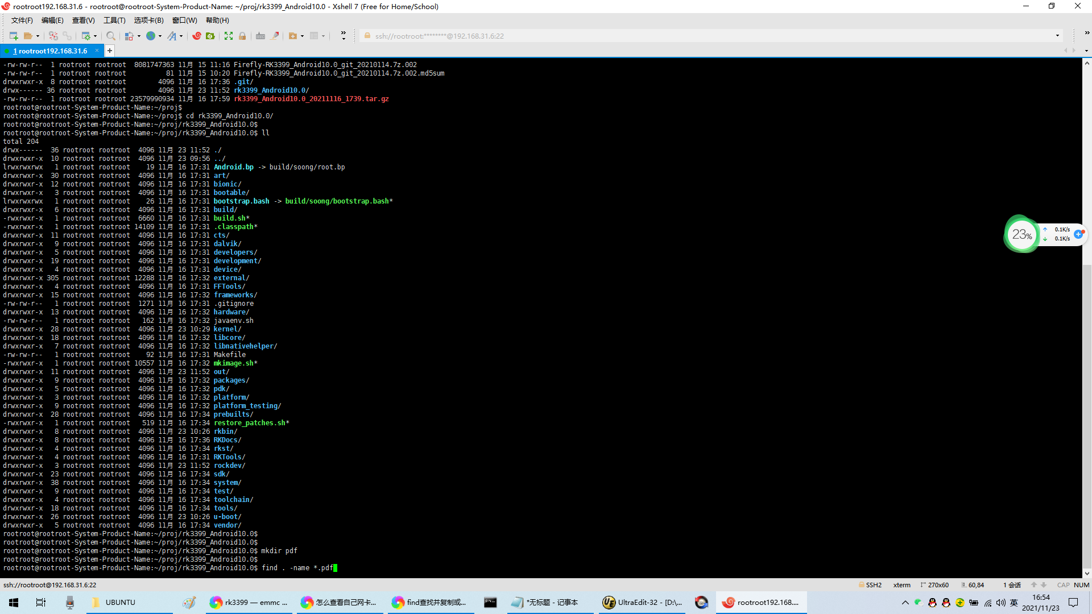Open Task View on the taskbar
The width and height of the screenshot is (1092, 614).
(x=41, y=602)
